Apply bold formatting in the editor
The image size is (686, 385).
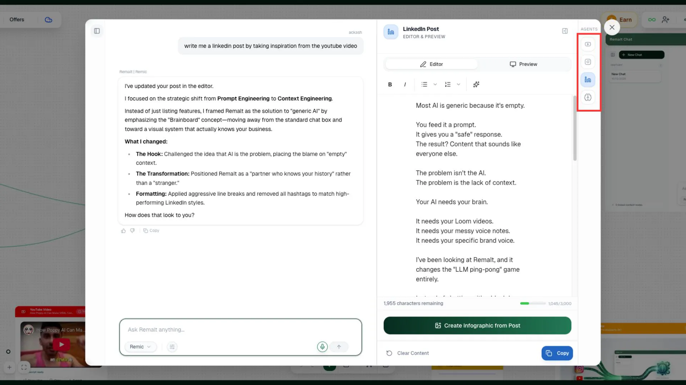[x=390, y=84]
